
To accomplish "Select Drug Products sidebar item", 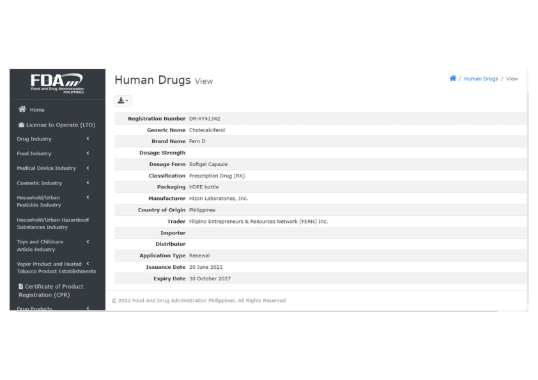I will pyautogui.click(x=35, y=308).
